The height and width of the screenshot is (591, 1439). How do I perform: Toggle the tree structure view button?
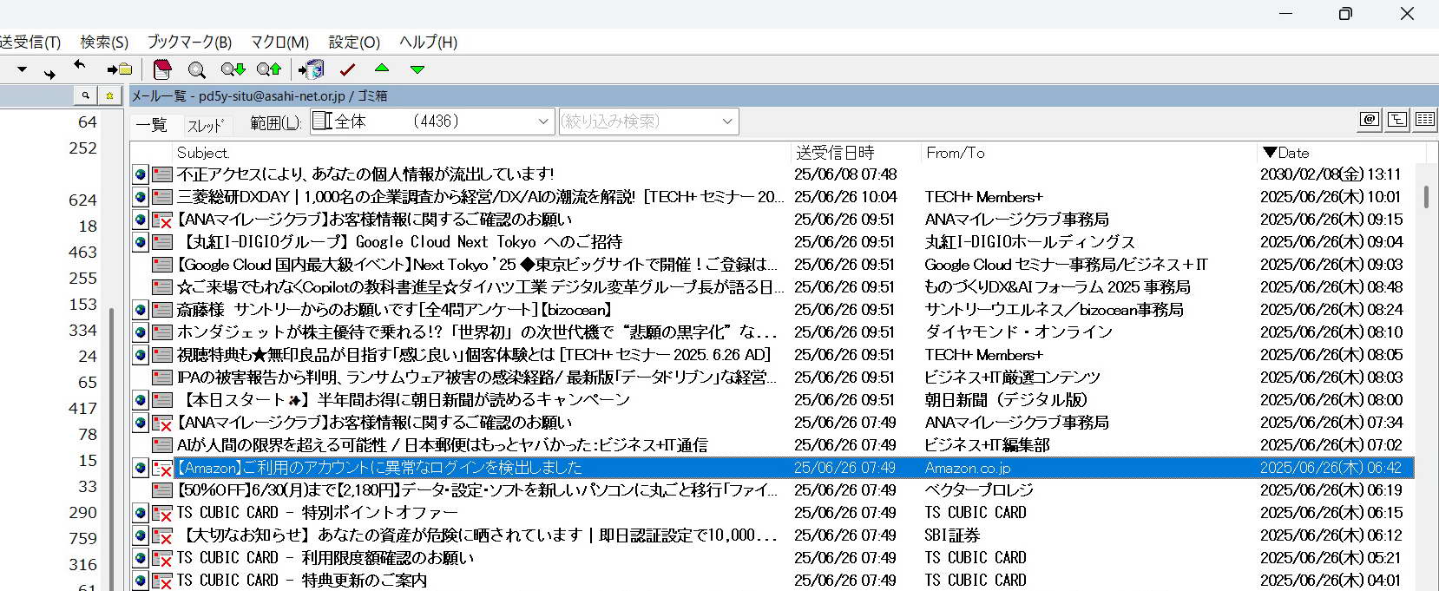(1397, 120)
